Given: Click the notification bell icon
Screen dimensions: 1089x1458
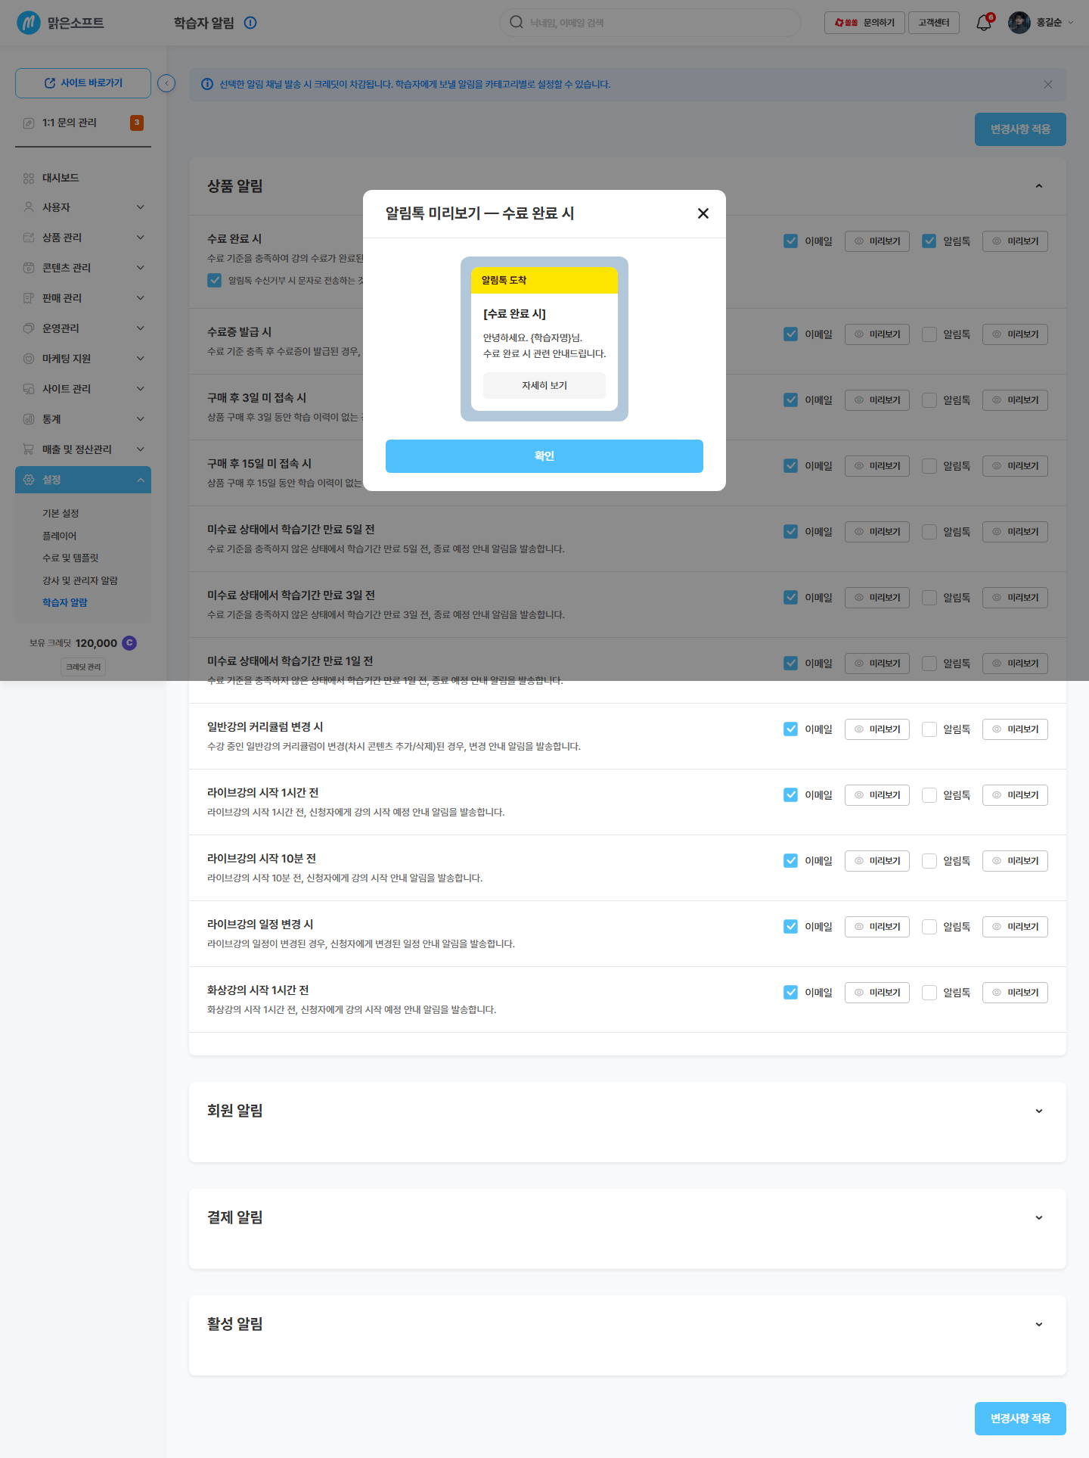Looking at the screenshot, I should 984,23.
